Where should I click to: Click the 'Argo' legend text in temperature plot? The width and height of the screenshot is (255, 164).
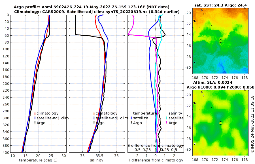41,123
